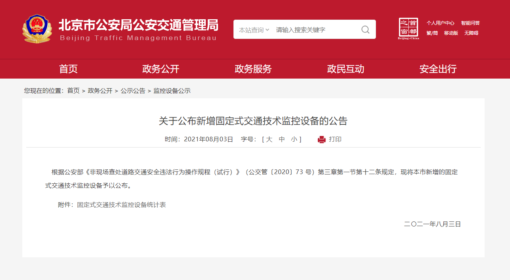The height and width of the screenshot is (280, 510).
Task: Switch to 移动版 mobile version
Action: [x=451, y=33]
